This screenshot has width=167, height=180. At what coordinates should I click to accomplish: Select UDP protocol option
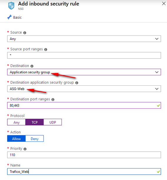click(52, 122)
